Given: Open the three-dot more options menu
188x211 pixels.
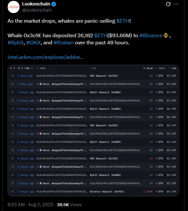Looking at the screenshot, I should point(176,4).
